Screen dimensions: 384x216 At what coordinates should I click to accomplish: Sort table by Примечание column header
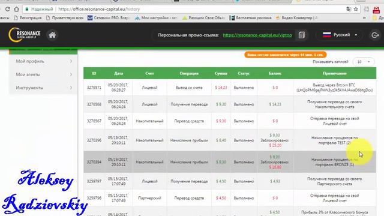(x=335, y=73)
